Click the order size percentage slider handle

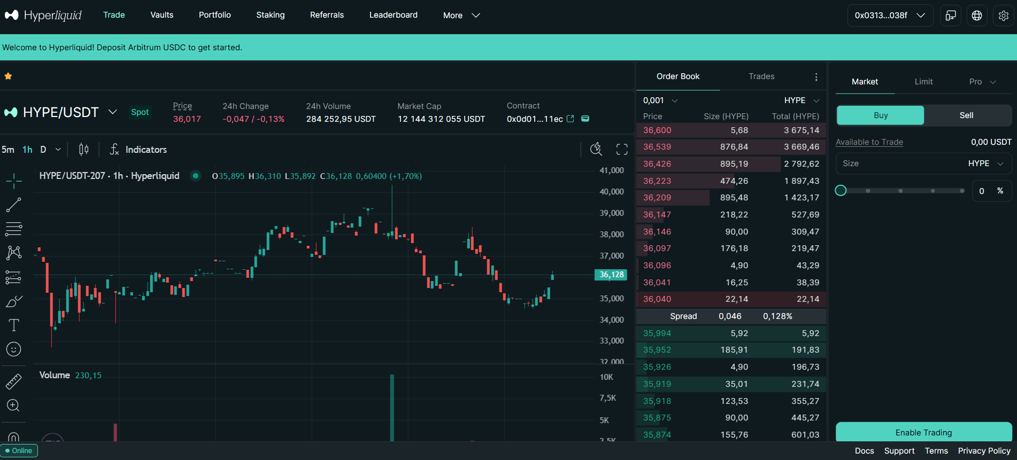841,191
